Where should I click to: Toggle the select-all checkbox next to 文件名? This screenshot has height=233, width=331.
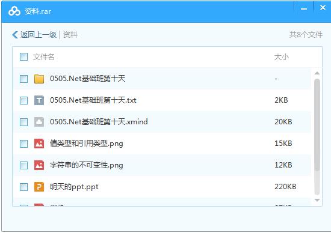click(x=23, y=57)
